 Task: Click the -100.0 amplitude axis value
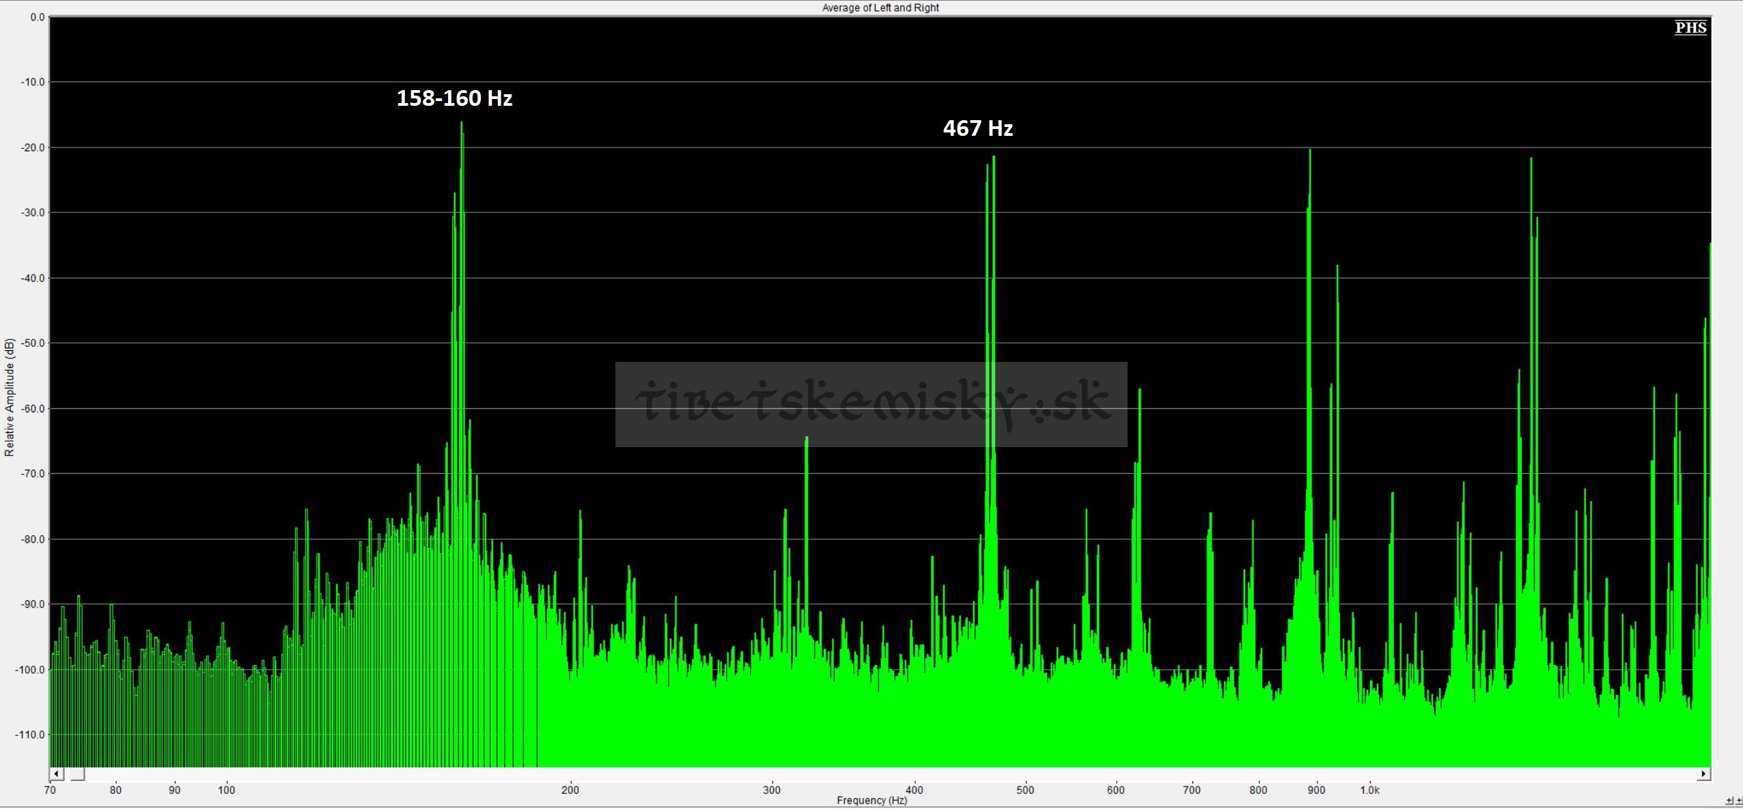[x=31, y=669]
